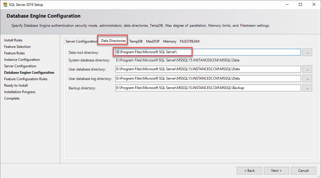Viewport: 321px width, 178px height.
Task: Go to Feature Selection step
Action: 17,46
